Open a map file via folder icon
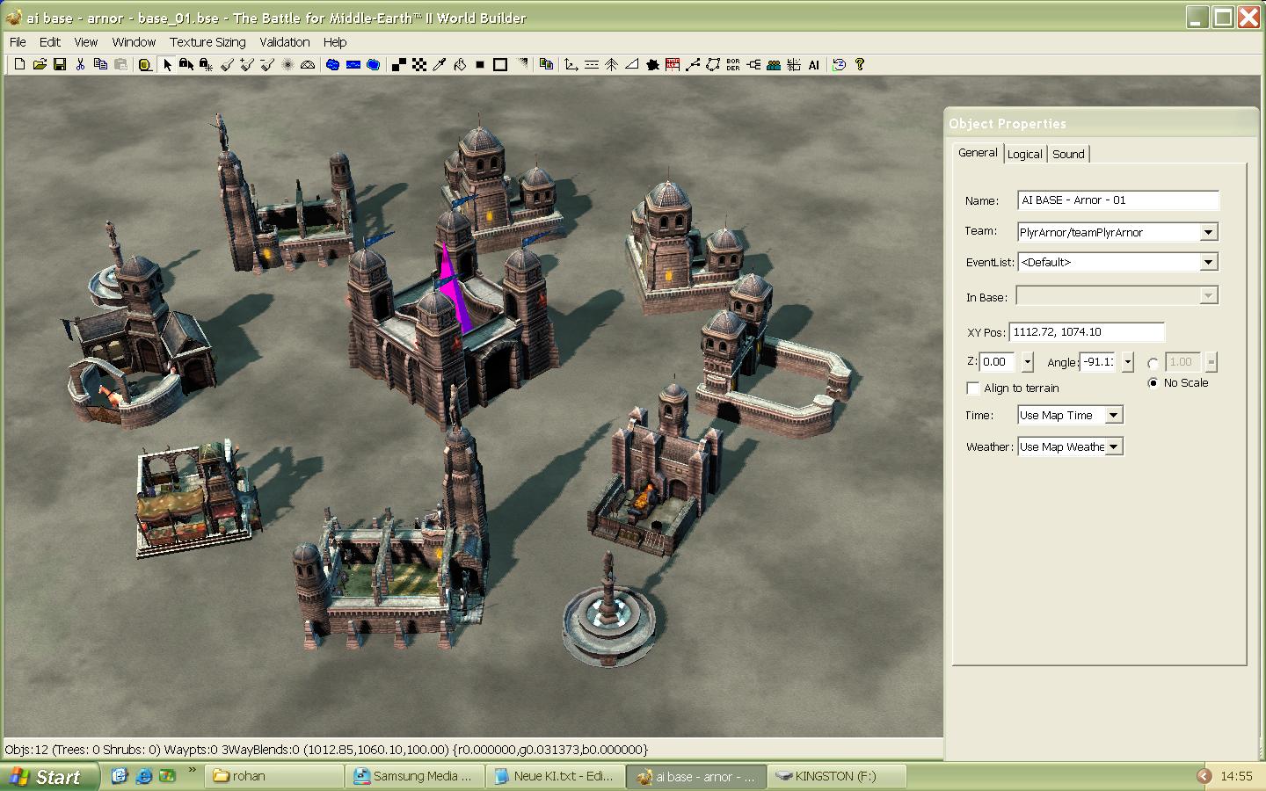1266x791 pixels. [x=40, y=64]
